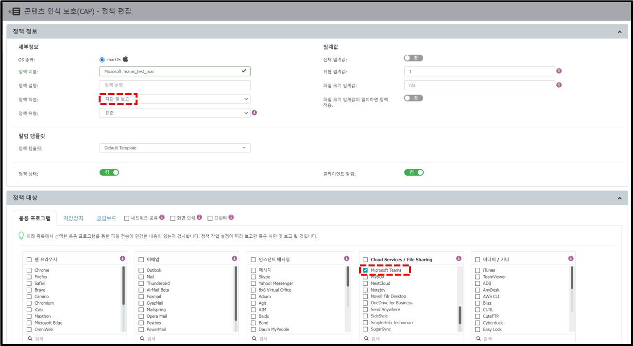Switch to the 클립보드 tab
633x346 pixels.
[106, 218]
